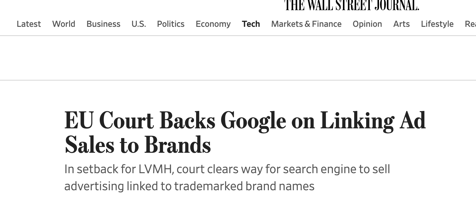This screenshot has height=200, width=476.
Task: Click the partially visible Real Estate nav item
Action: pyautogui.click(x=470, y=24)
